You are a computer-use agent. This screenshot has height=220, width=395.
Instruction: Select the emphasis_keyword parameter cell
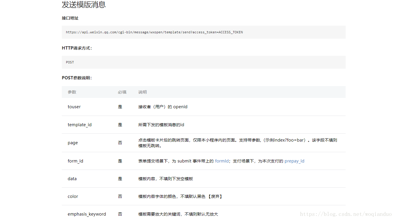pyautogui.click(x=87, y=214)
